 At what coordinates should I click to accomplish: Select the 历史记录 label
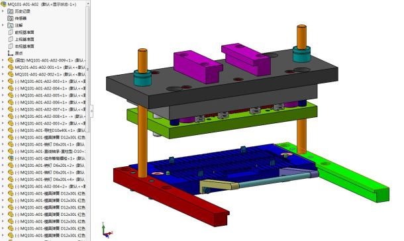(23, 11)
